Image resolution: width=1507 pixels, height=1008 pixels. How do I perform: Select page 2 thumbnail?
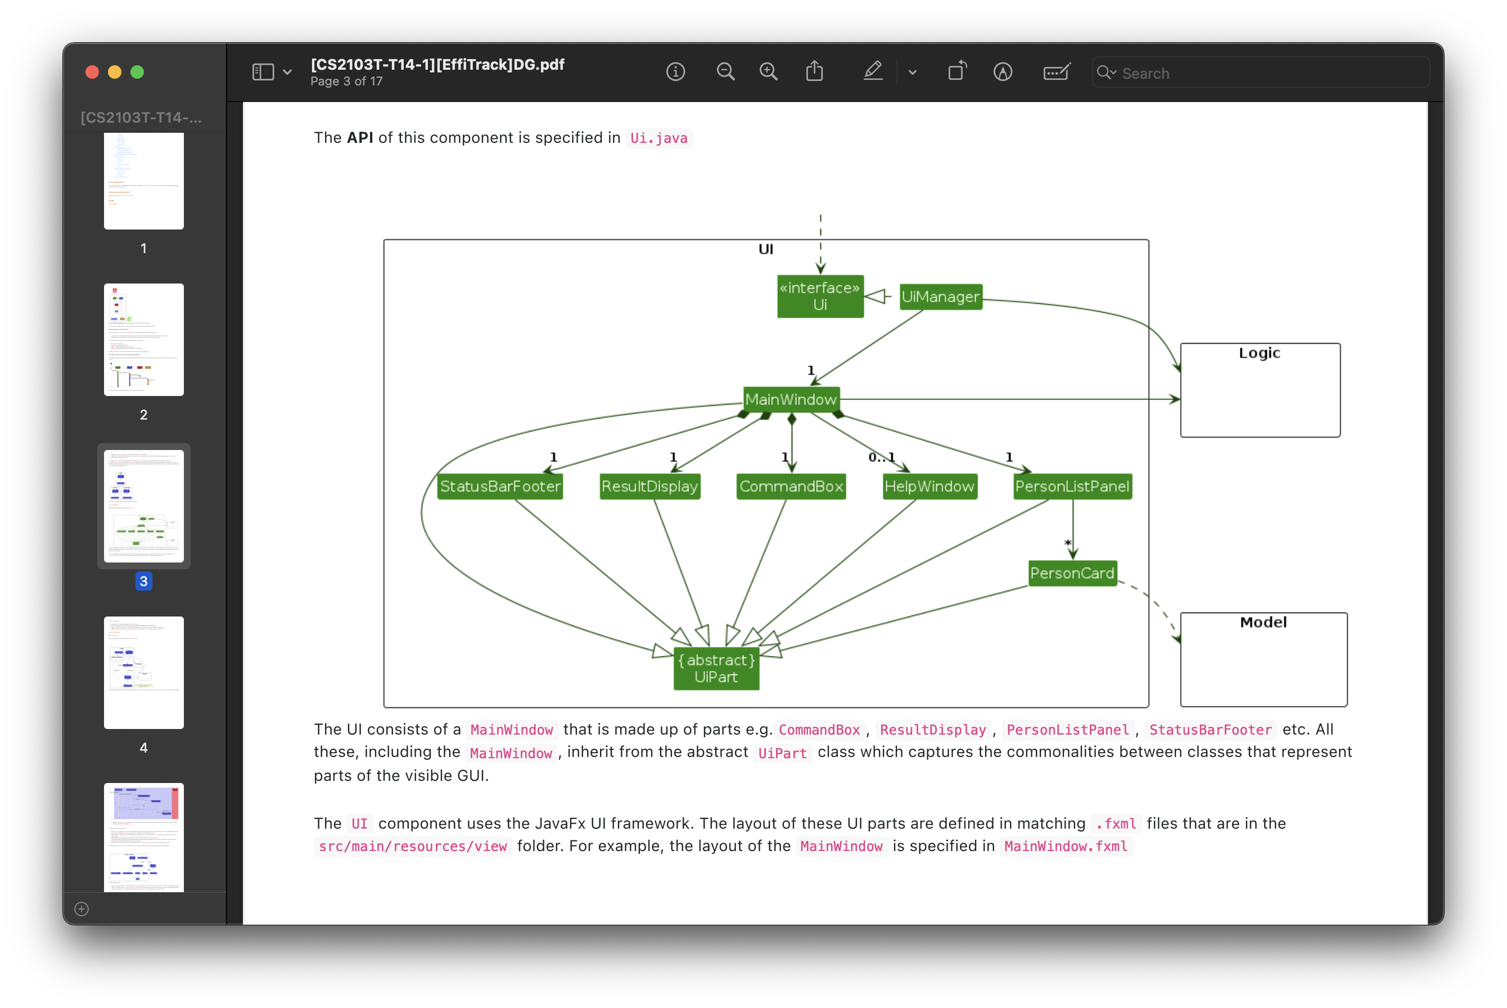[x=144, y=339]
